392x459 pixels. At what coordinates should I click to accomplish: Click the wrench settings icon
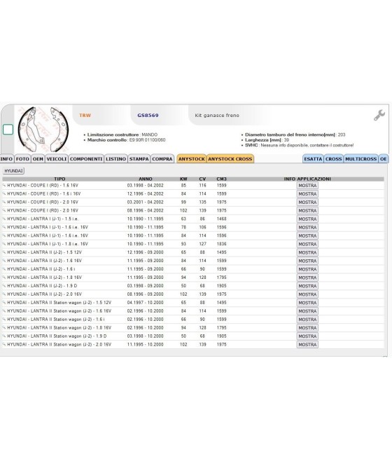(x=379, y=115)
